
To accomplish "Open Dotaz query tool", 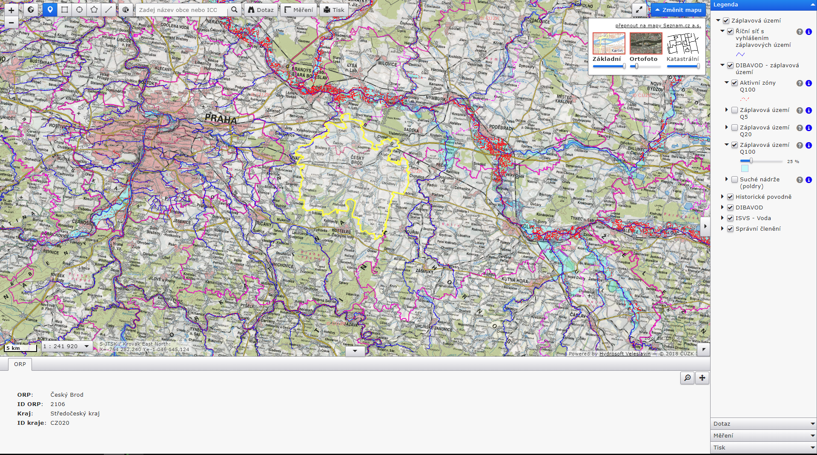I will [x=261, y=10].
